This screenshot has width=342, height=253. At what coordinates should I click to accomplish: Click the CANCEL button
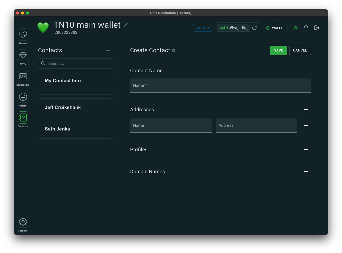(300, 50)
